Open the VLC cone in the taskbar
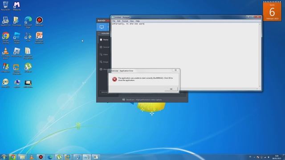The height and width of the screenshot is (160, 285). (x=32, y=157)
